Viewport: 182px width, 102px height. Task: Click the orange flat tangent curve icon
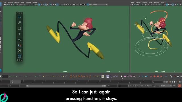[x=71, y=76]
